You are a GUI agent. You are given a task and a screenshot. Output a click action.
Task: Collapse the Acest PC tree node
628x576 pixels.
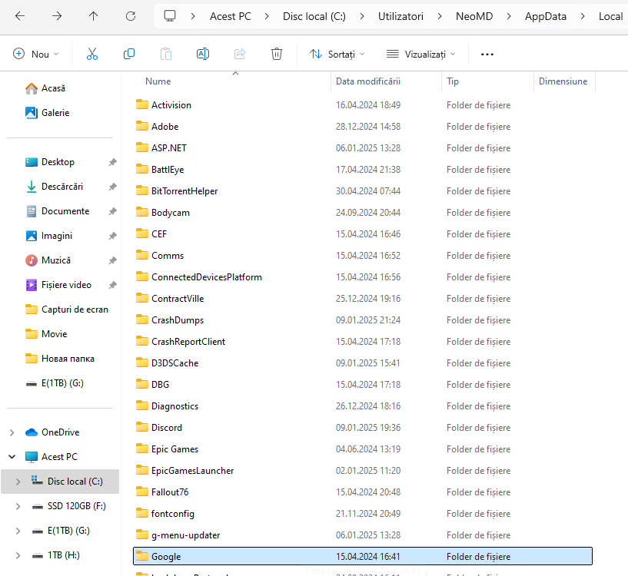(x=12, y=457)
